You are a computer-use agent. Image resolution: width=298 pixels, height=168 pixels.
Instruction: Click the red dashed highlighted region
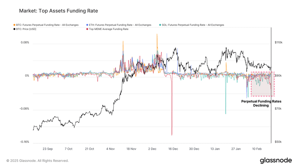point(263,84)
